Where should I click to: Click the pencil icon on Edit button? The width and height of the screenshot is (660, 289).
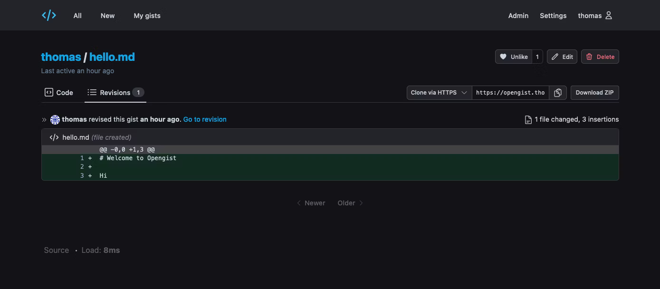coord(555,57)
